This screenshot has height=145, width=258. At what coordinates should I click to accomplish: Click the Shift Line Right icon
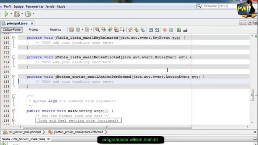tap(157, 30)
